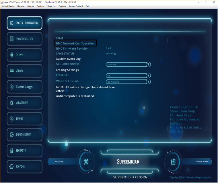Screen dimensions: 218x183
Task: Click the IPMI sidebar diamond icon
Action: tap(12, 119)
